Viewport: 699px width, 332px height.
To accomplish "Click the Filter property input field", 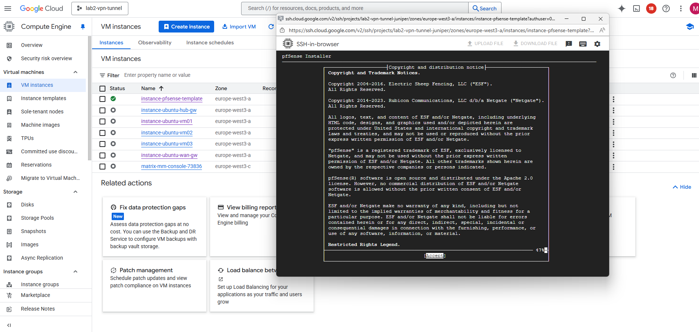I will [185, 75].
